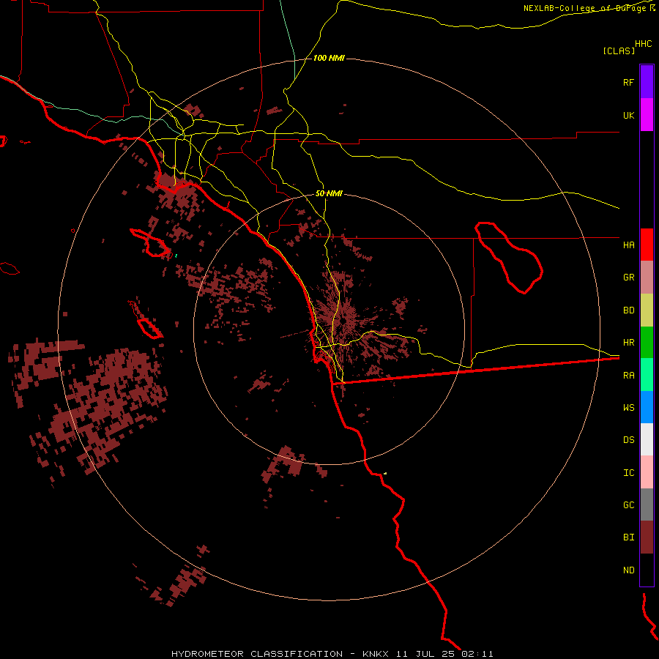This screenshot has height=659, width=659.
Task: Click the "RA" legend label
Action: (628, 376)
